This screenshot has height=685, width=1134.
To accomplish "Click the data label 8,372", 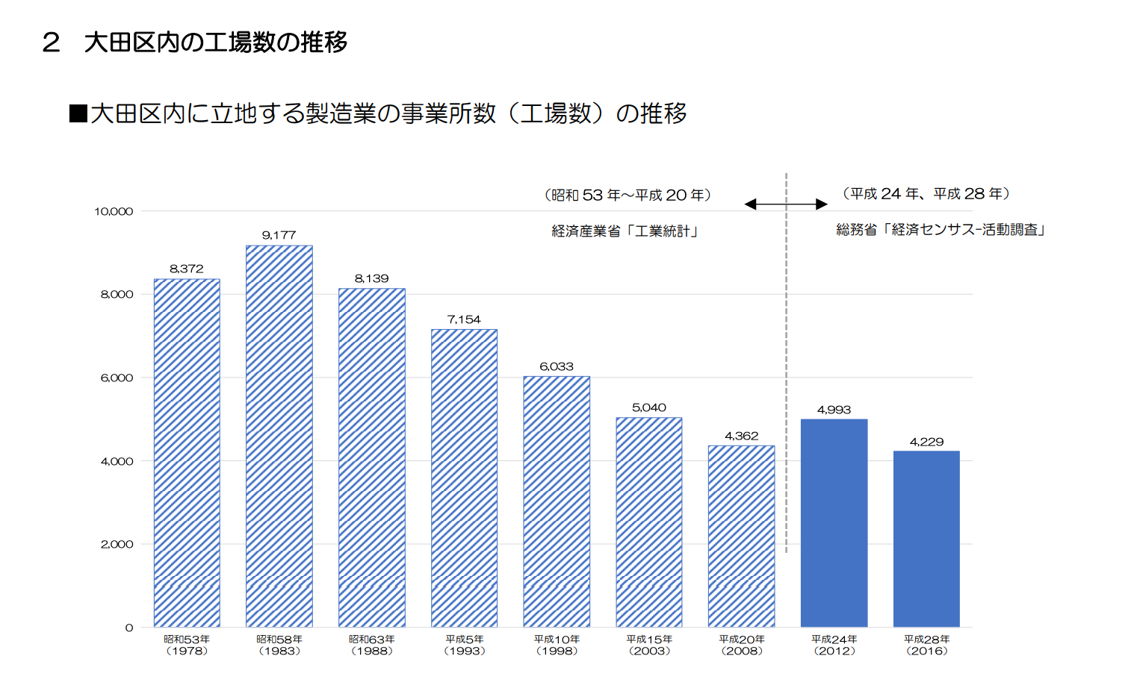I will [x=187, y=269].
